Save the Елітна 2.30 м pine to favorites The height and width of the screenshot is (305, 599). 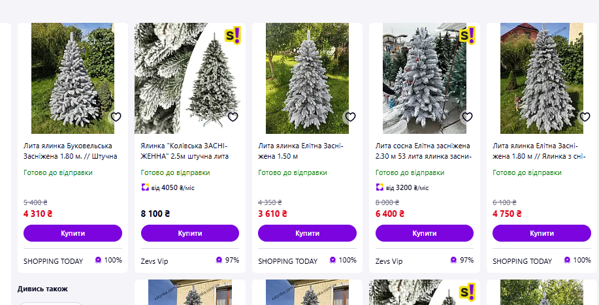tap(467, 117)
